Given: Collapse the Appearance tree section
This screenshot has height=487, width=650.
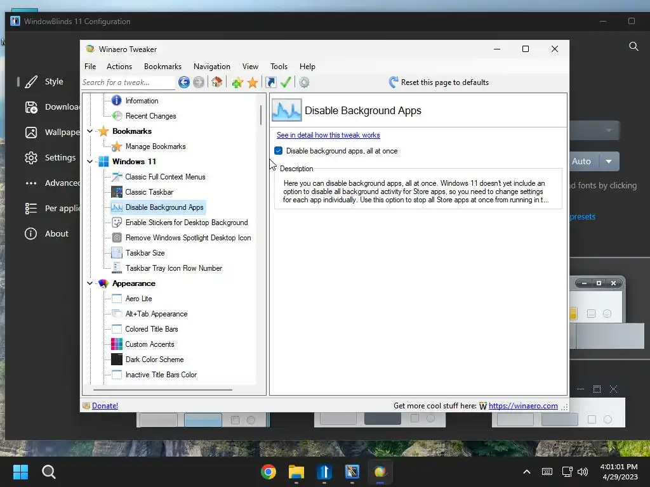Looking at the screenshot, I should 90,283.
